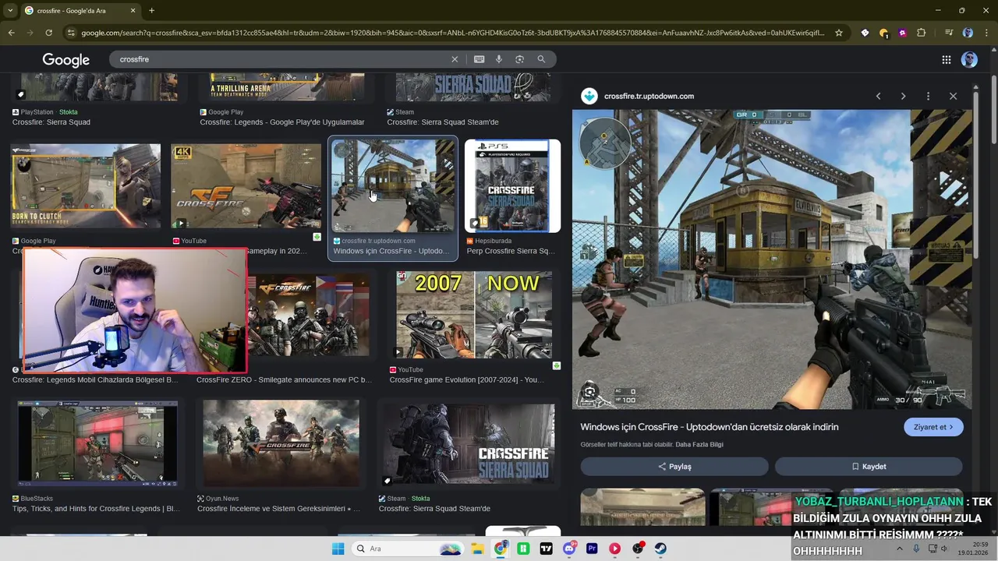Screen dimensions: 998x561
Task: Open the preview title Windows için CrossFire
Action: coord(710,427)
